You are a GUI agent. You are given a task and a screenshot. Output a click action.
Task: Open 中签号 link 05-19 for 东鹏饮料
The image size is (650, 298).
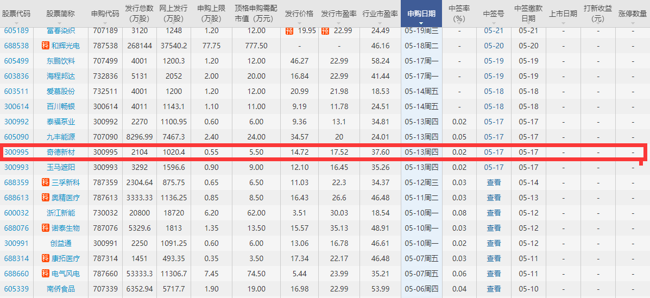[x=494, y=61]
